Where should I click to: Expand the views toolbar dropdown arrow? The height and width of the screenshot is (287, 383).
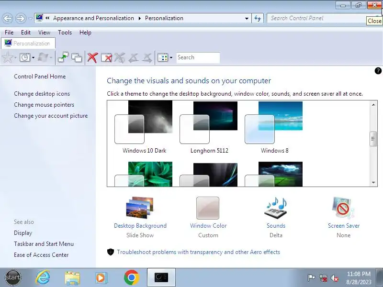click(171, 57)
